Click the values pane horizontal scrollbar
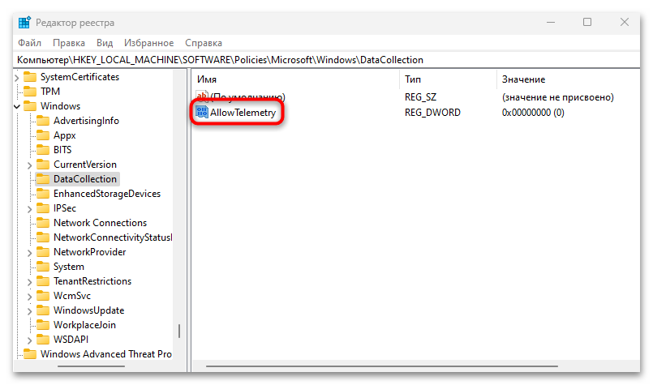Viewport: 653px width, 385px height. pyautogui.click(x=382, y=366)
